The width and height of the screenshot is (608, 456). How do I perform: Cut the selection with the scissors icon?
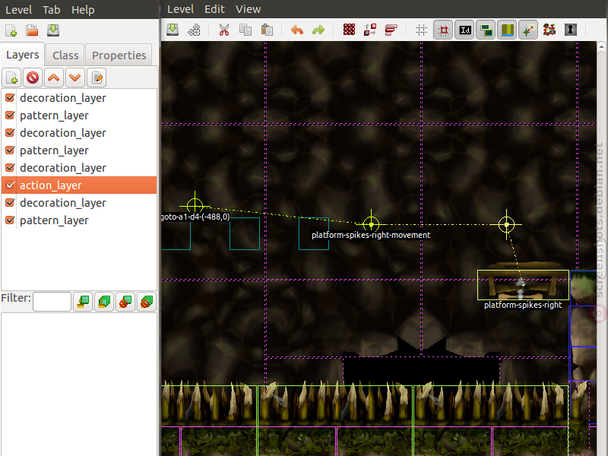pyautogui.click(x=224, y=30)
